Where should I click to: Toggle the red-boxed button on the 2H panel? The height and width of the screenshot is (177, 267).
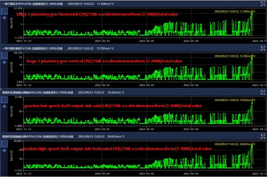pos(4,11)
